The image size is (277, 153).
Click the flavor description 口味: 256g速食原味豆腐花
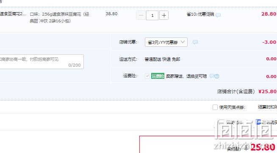click(60, 17)
